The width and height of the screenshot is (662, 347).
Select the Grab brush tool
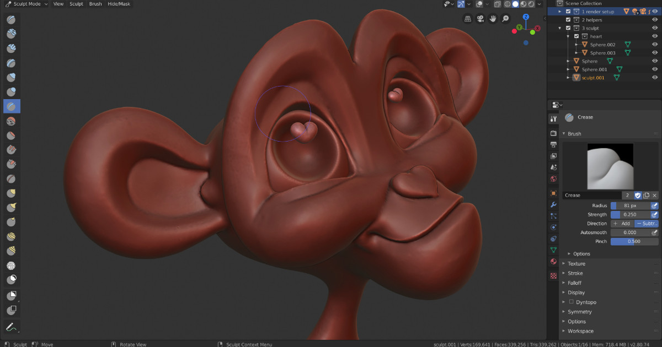tap(12, 193)
